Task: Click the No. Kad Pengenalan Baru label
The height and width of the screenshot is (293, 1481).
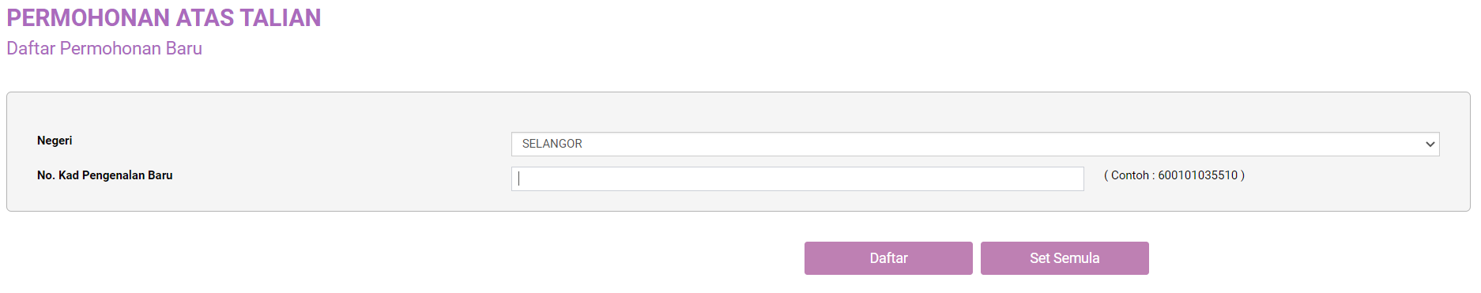Action: pyautogui.click(x=104, y=175)
